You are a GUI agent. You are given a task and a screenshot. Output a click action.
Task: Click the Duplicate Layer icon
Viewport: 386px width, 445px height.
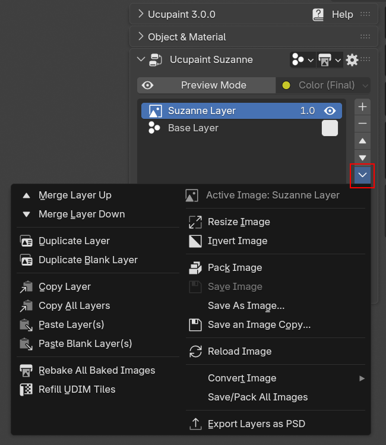(x=26, y=241)
